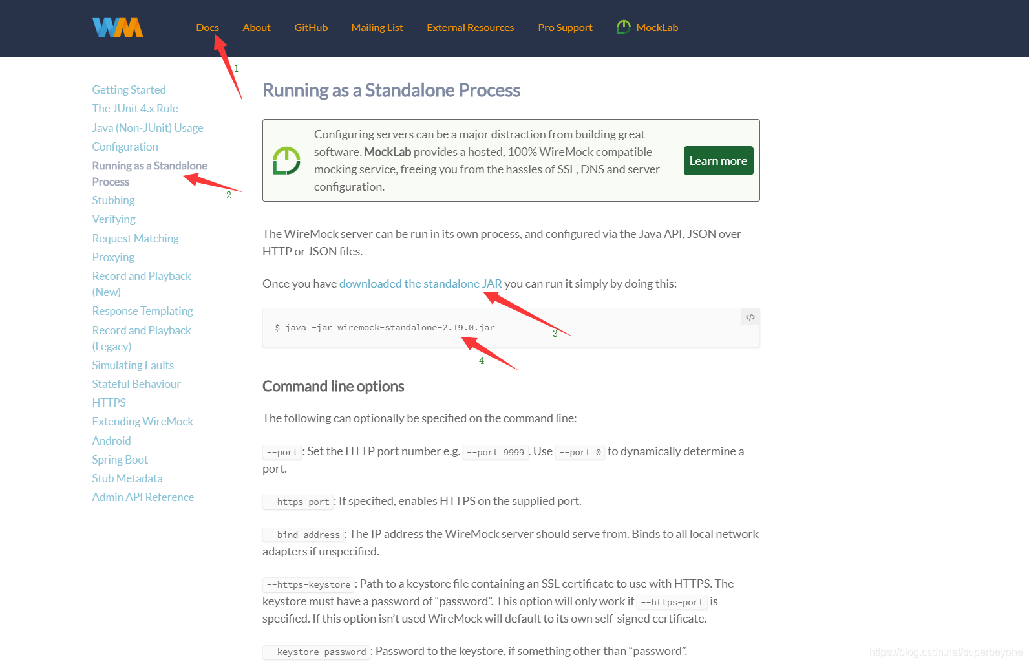This screenshot has height=664, width=1029.
Task: Click the WireMock WM logo
Action: coord(118,28)
